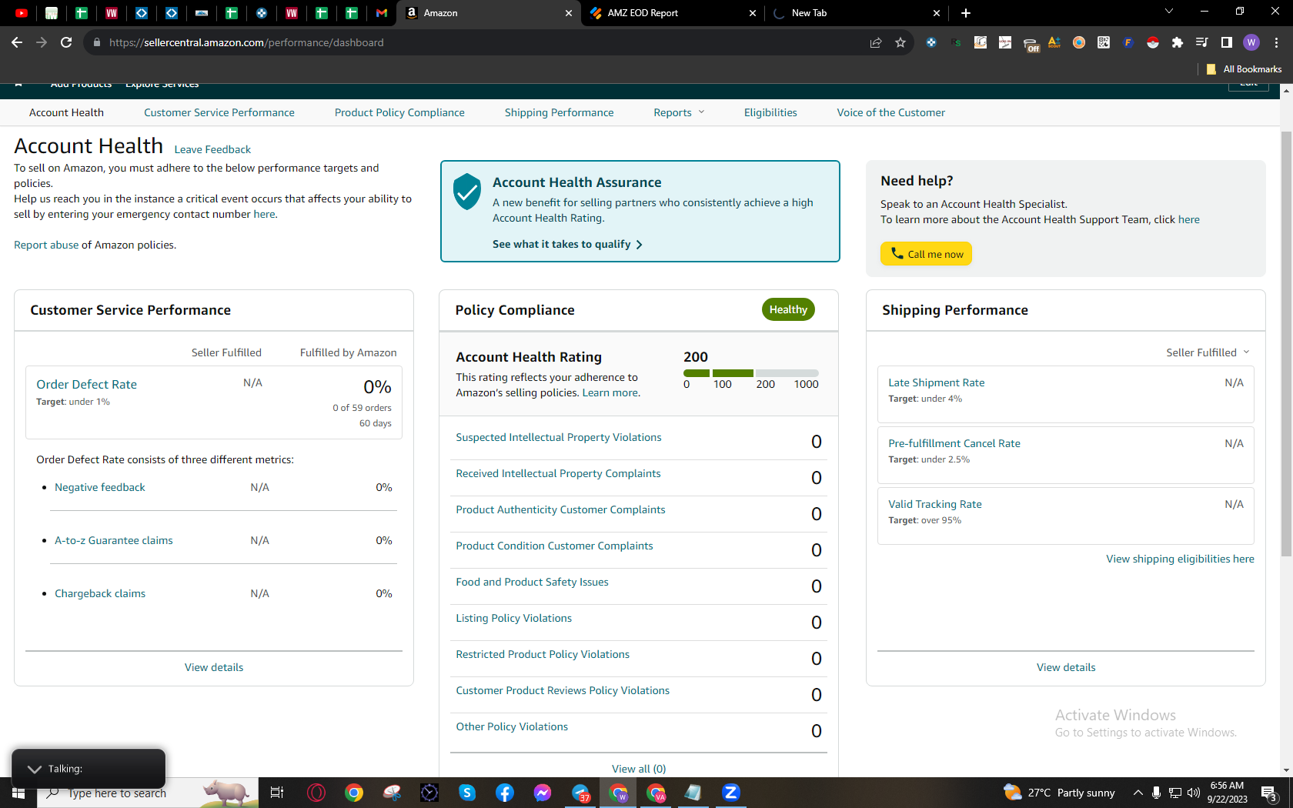Open the Windows Start menu
The image size is (1293, 808).
[18, 793]
